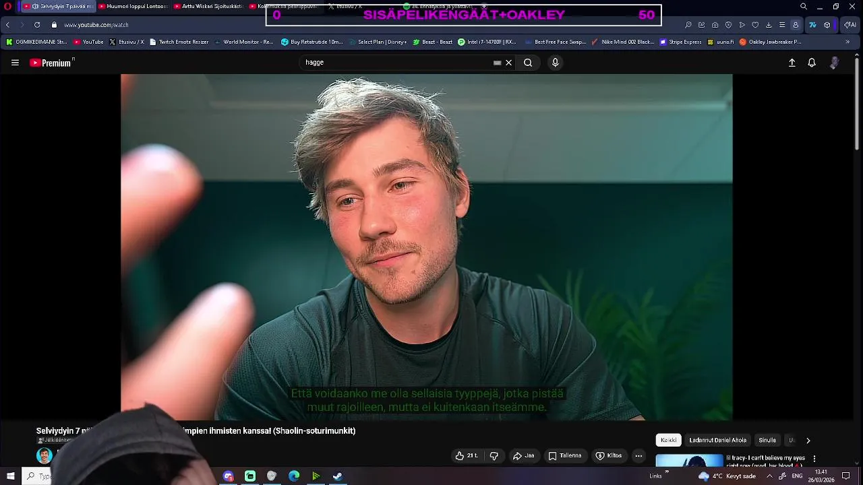The width and height of the screenshot is (863, 485).
Task: Show next filter chips with arrow
Action: [808, 440]
